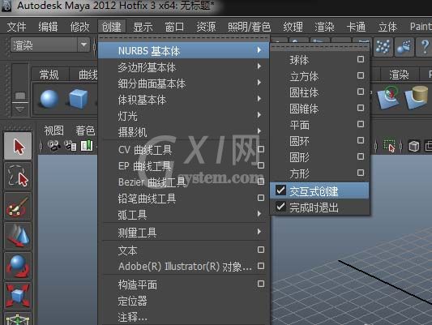Image resolution: width=432 pixels, height=325 pixels.
Task: Expand the 多边形基本体 submenu
Action: 183,66
